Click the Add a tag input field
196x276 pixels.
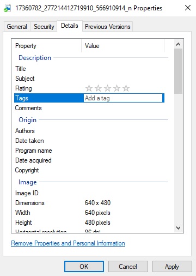coord(123,98)
